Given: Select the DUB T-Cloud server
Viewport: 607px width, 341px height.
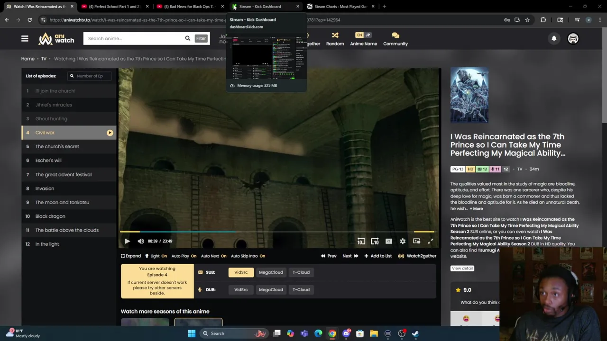Looking at the screenshot, I should 301,290.
